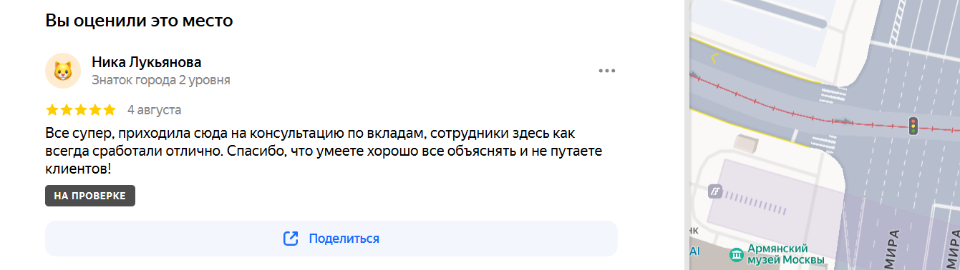Set rating to three stars
This screenshot has width=960, height=270.
(80, 110)
